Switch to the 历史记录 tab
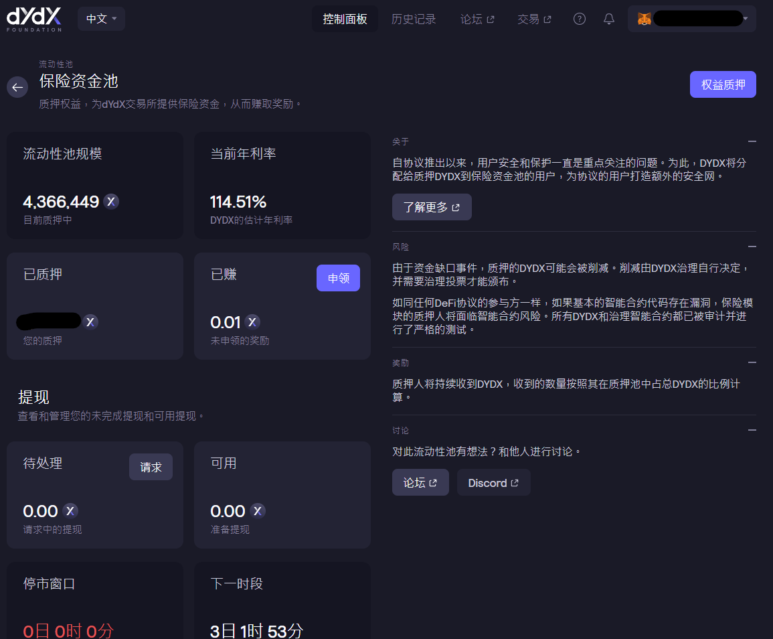 point(413,19)
